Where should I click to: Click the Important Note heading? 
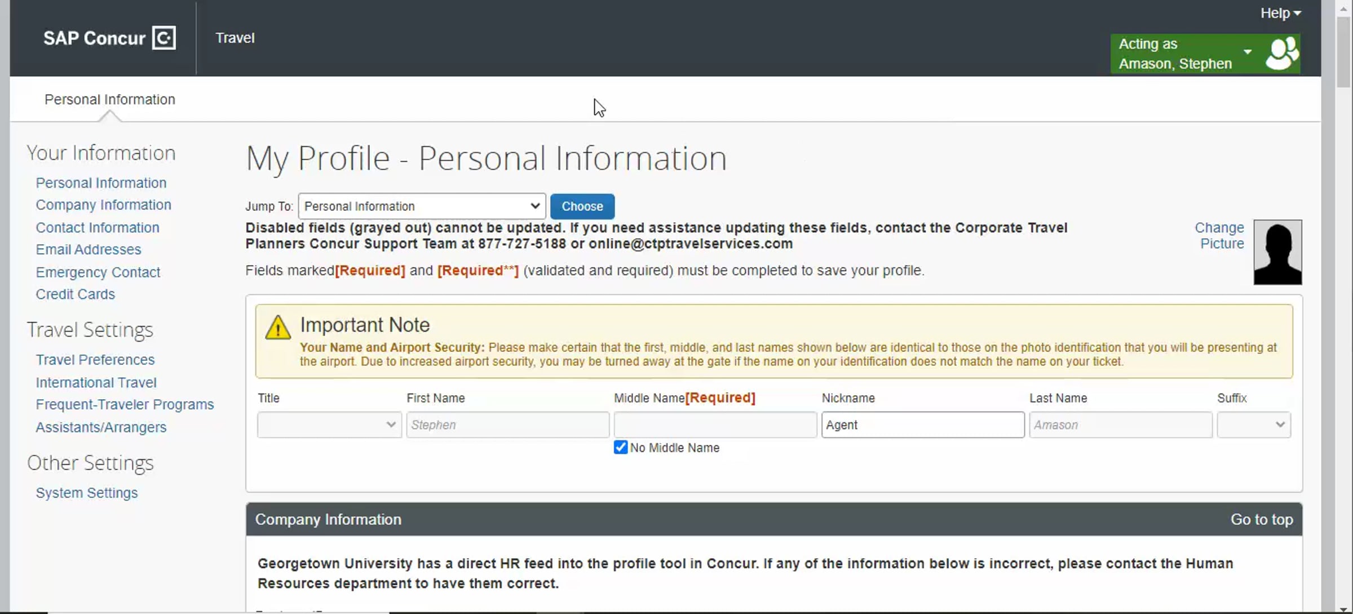365,325
